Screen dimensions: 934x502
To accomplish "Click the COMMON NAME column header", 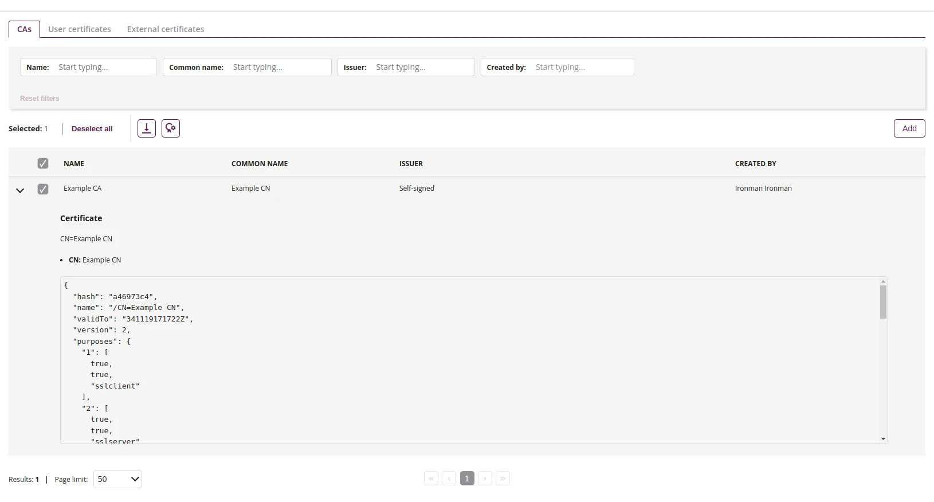I will pos(260,164).
